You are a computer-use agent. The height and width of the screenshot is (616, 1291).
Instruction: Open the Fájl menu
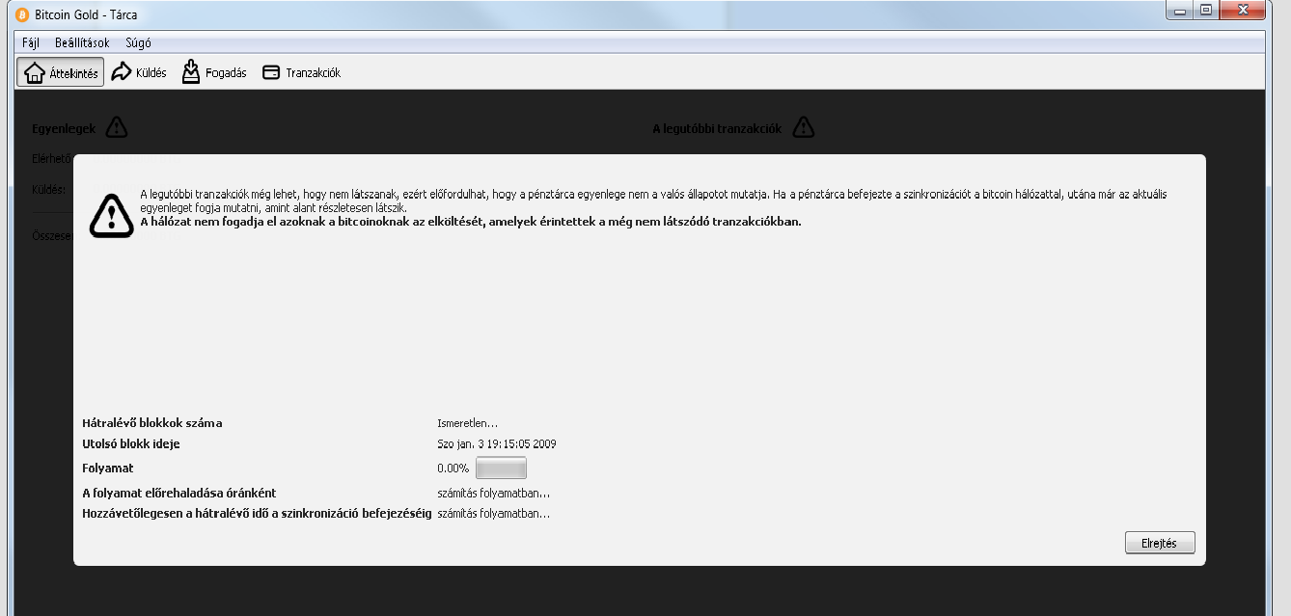point(30,42)
